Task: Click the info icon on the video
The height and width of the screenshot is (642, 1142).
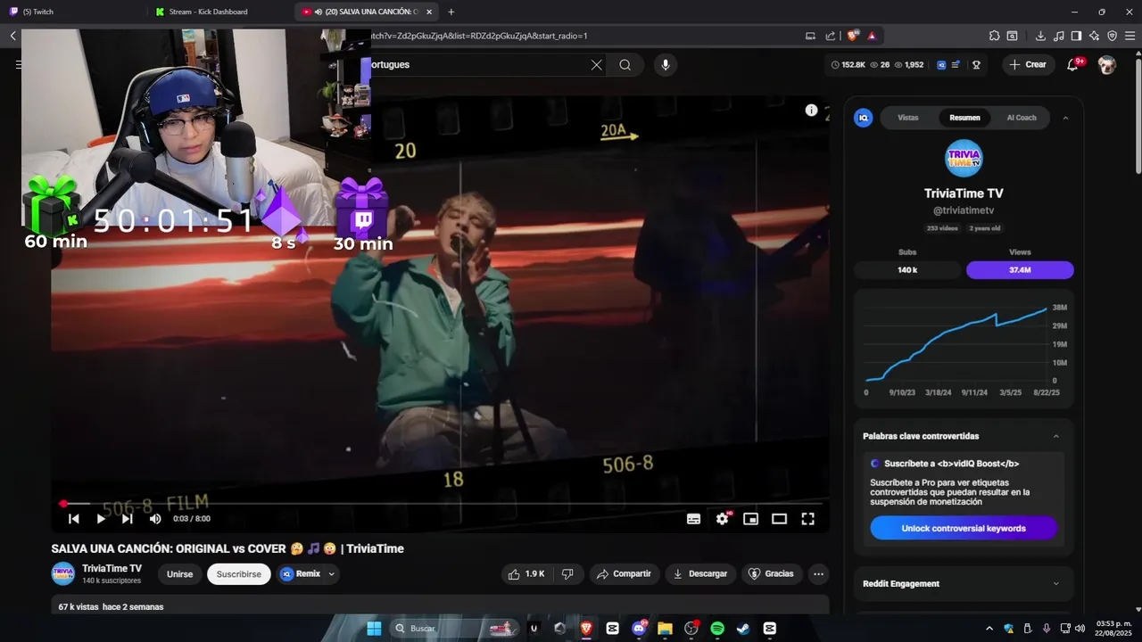Action: click(x=811, y=111)
